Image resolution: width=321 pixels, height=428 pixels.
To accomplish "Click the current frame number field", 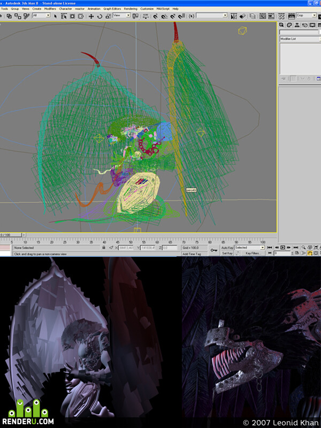I will tap(282, 253).
